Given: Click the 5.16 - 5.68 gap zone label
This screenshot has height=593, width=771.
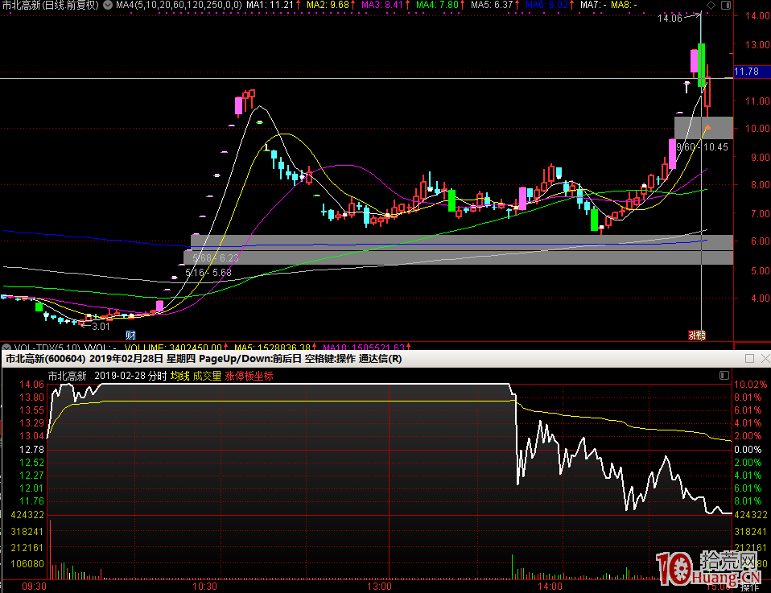Looking at the screenshot, I should coord(208,273).
